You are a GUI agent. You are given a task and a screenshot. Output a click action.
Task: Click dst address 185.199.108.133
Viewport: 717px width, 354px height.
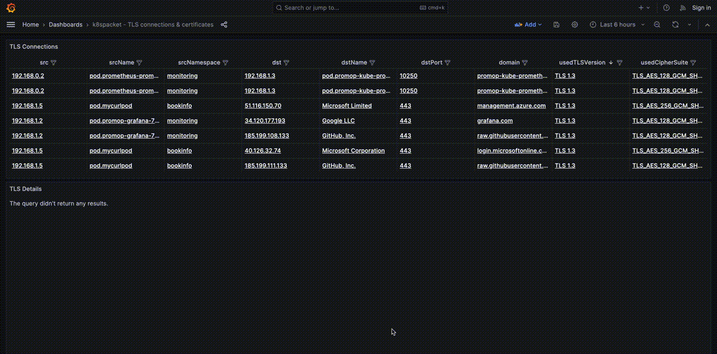(267, 136)
